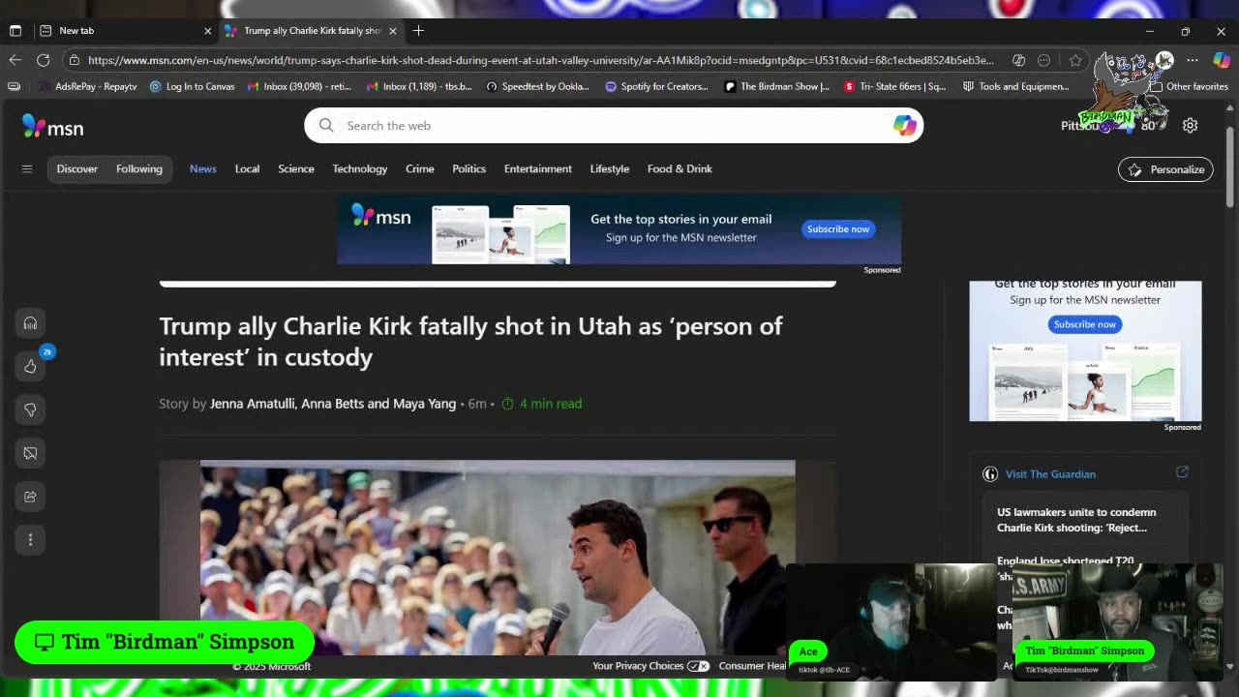
Task: Add page to favorites star icon
Action: click(x=1075, y=60)
